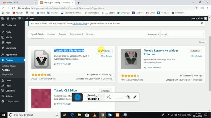The image size is (211, 118).
Task: Pause the screen recording
Action: pos(78,97)
